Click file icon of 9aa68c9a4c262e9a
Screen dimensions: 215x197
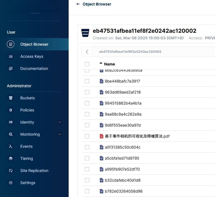(102, 114)
